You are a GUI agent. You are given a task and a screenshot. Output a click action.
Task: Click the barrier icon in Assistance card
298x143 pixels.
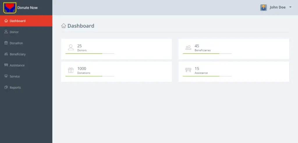188,70
